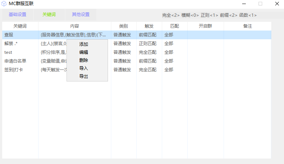This screenshot has height=164, width=284.
Task: Sort by the 关键词 column header
Action: [x=20, y=26]
